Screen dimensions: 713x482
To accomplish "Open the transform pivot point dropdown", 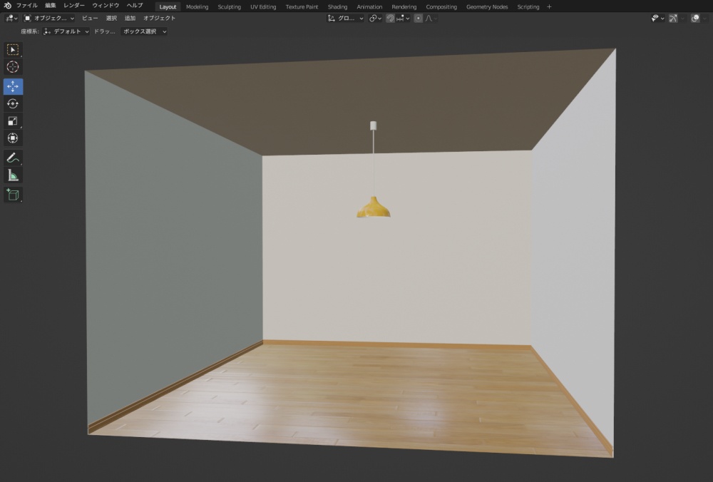I will coord(376,19).
